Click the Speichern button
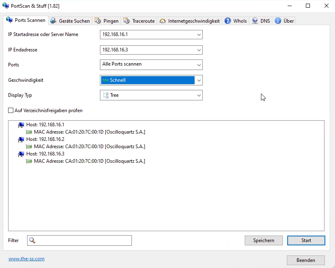The image size is (335, 268). tap(263, 240)
